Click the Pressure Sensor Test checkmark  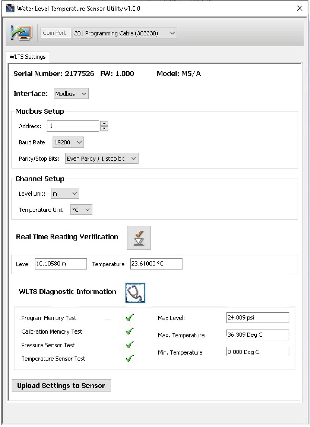tap(129, 345)
